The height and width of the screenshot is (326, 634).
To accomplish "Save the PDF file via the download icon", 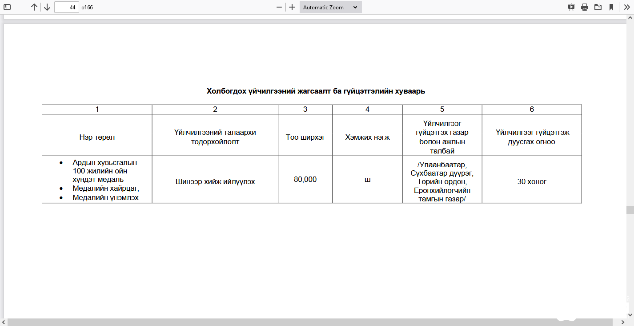I will point(598,7).
